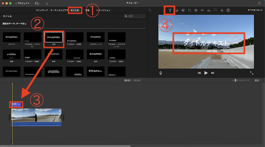Go back to プロジェクト list
This screenshot has height=147, width=265.
coord(22,3)
